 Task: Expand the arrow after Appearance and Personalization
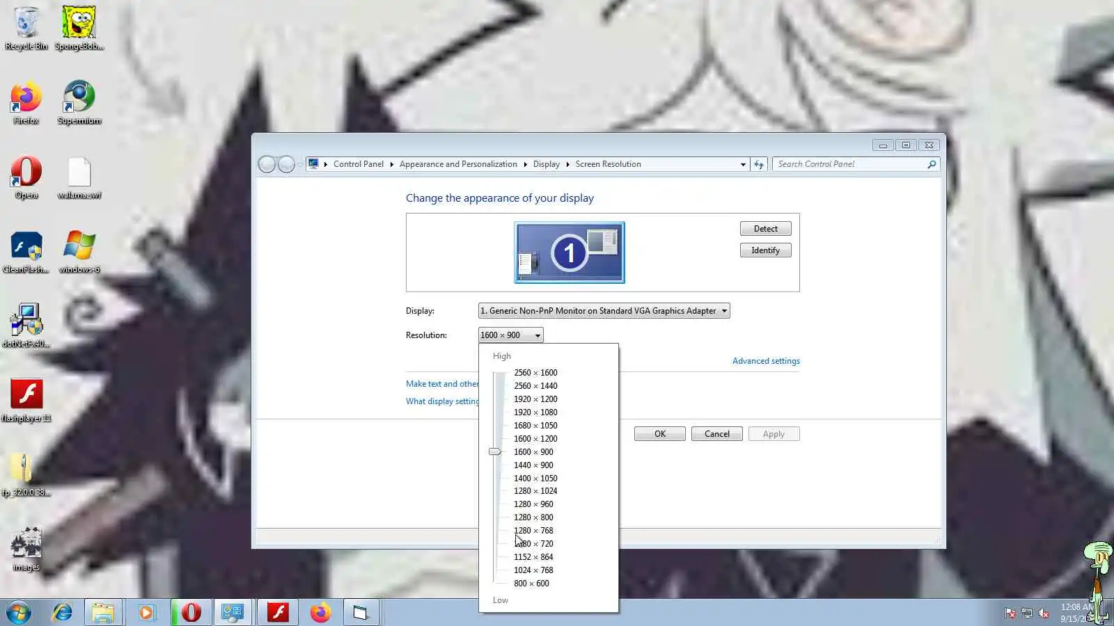[x=526, y=165]
